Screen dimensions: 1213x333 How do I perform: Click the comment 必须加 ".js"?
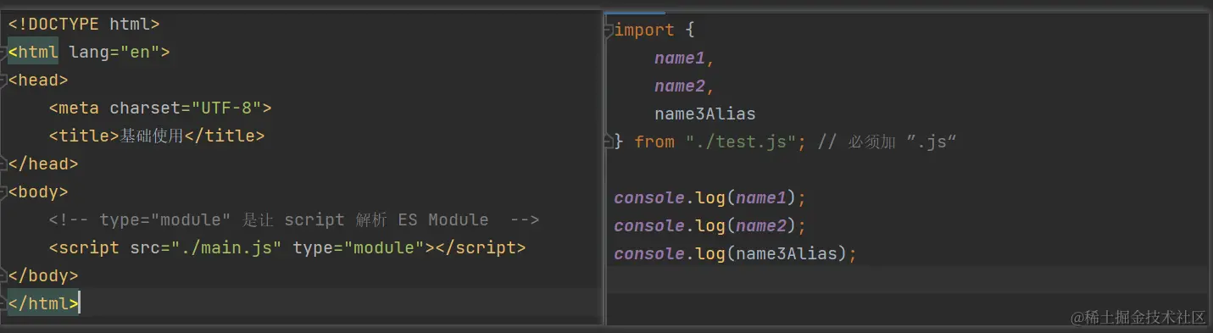pyautogui.click(x=887, y=142)
